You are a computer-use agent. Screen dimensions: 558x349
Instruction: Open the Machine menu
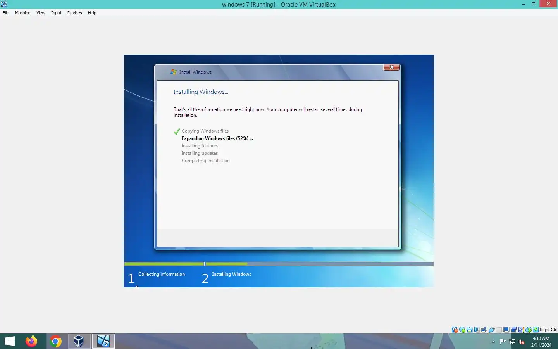point(22,13)
